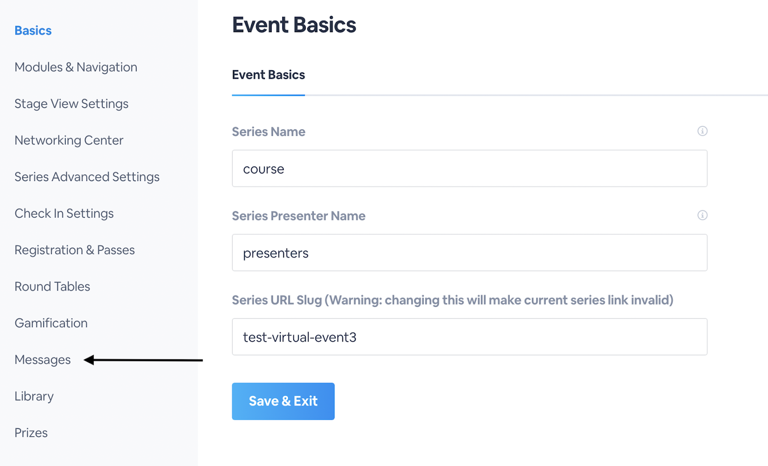Open Registration & Passes section

pos(74,250)
